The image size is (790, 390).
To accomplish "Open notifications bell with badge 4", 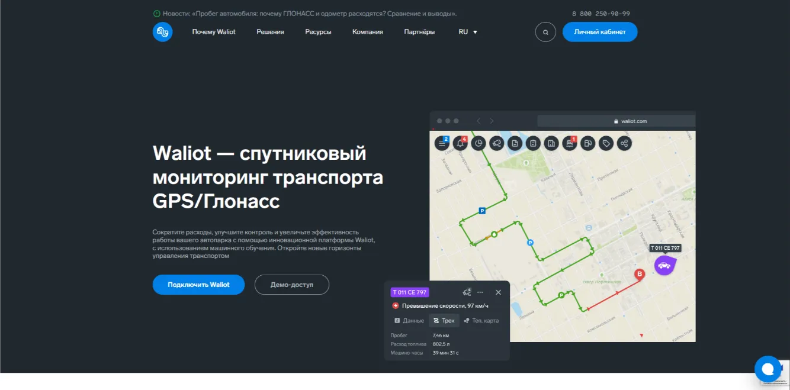I will pyautogui.click(x=461, y=143).
